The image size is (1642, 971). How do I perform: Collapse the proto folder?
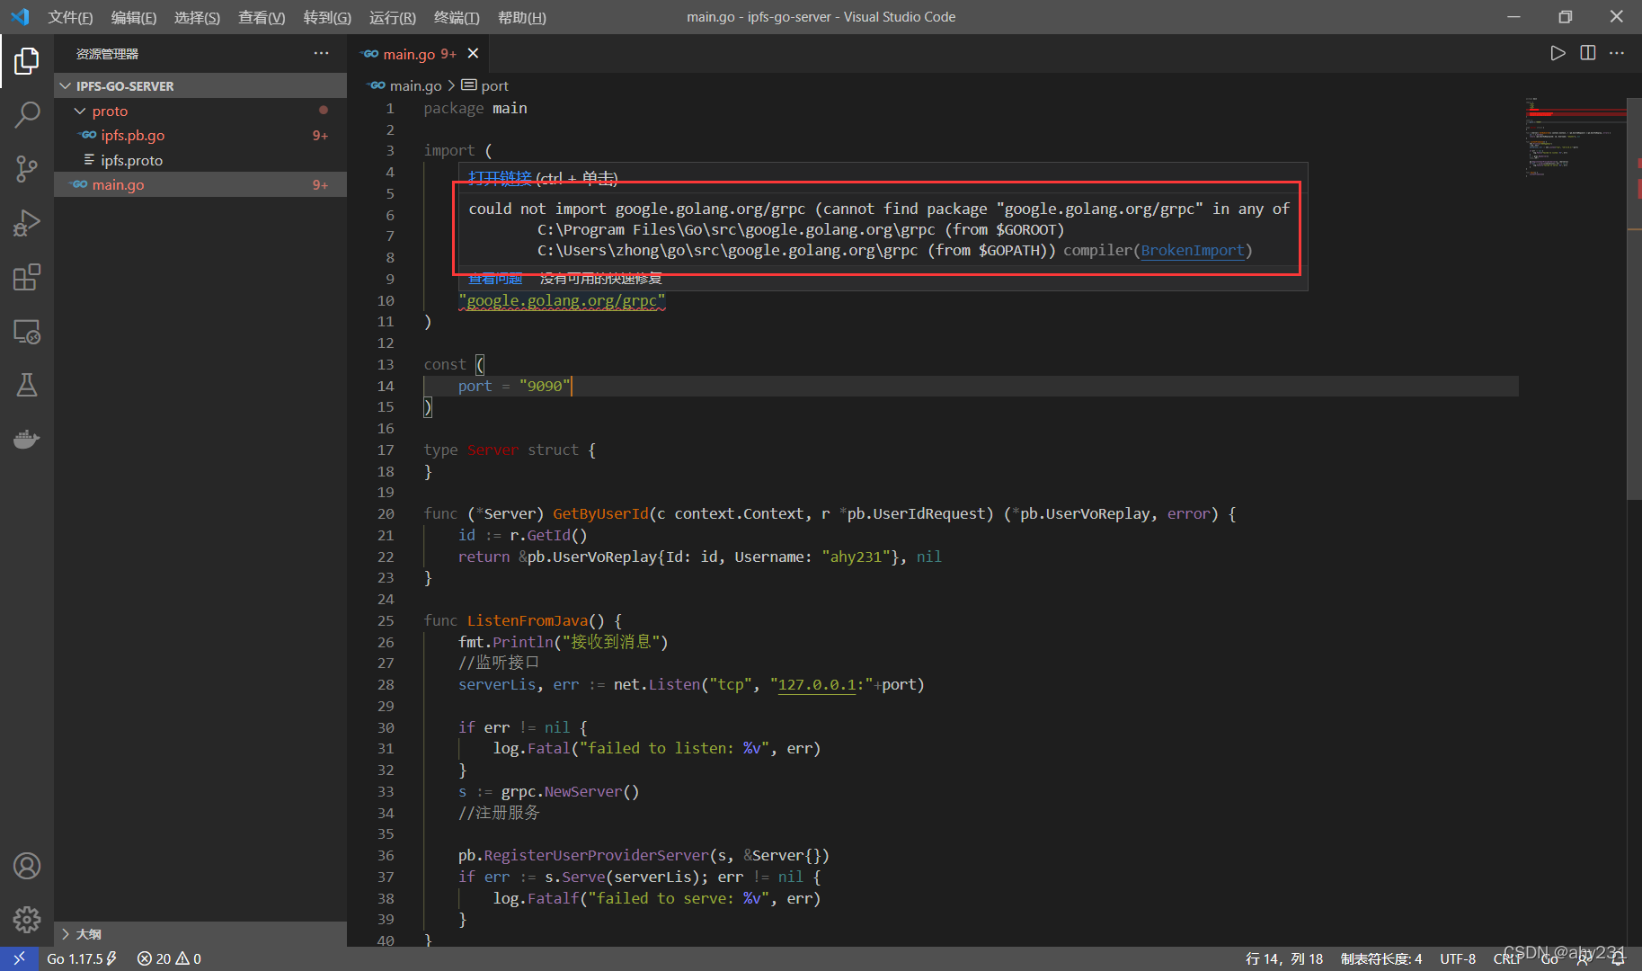[x=200, y=111]
